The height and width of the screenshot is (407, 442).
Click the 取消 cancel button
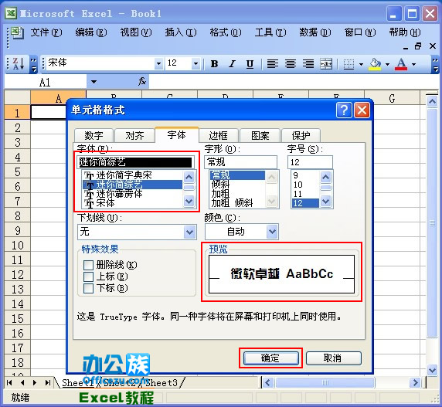(x=333, y=358)
